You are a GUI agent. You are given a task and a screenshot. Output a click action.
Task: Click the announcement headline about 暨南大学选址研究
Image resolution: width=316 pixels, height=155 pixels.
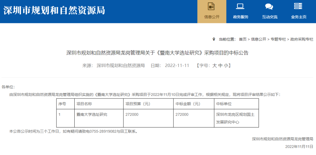coord(158,53)
